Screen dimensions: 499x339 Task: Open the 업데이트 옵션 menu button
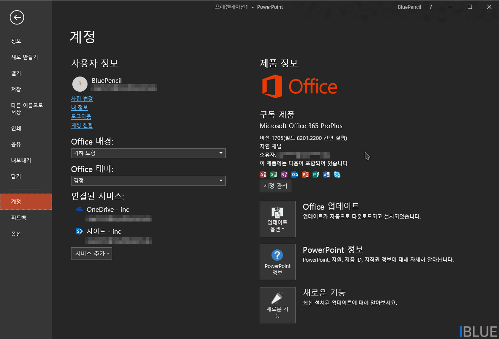[x=277, y=219]
